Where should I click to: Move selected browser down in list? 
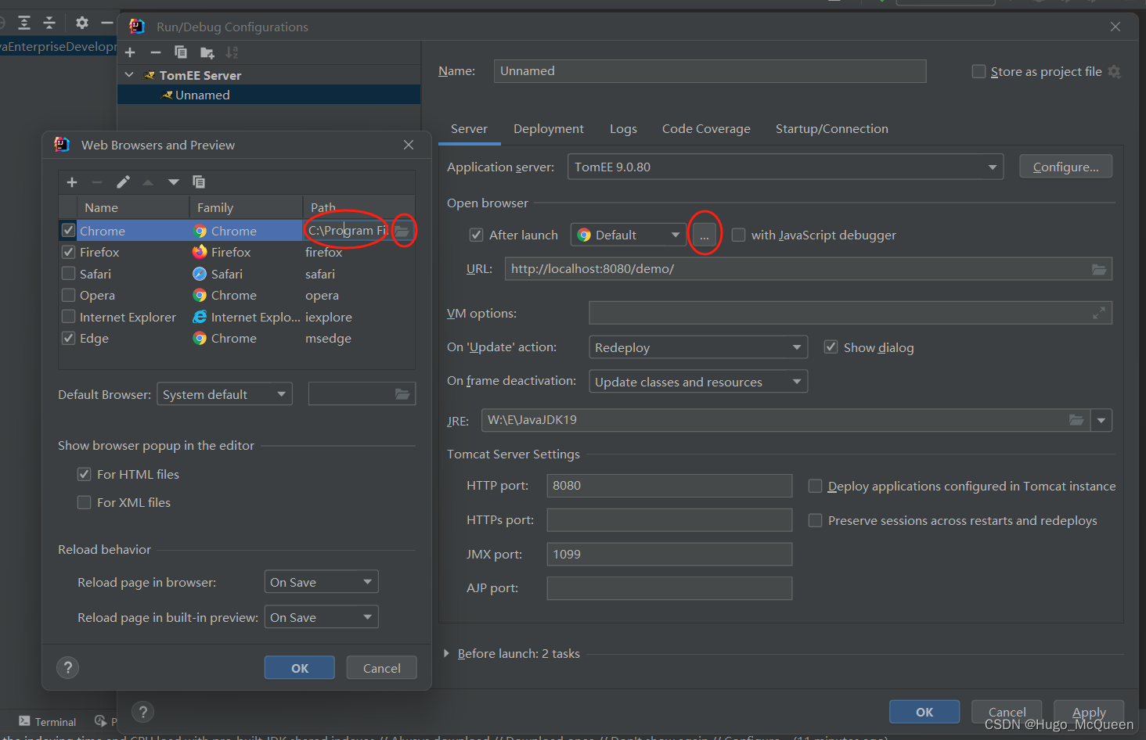click(x=174, y=182)
